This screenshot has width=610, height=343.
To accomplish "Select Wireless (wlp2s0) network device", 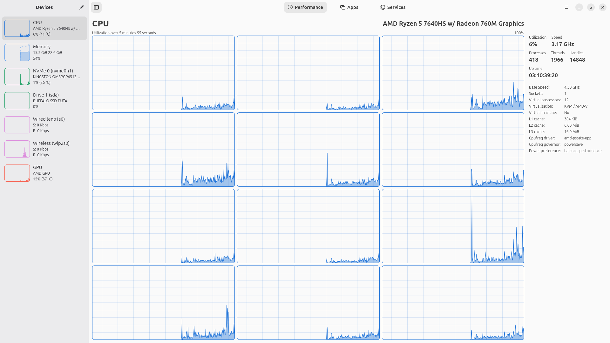I will pyautogui.click(x=44, y=149).
